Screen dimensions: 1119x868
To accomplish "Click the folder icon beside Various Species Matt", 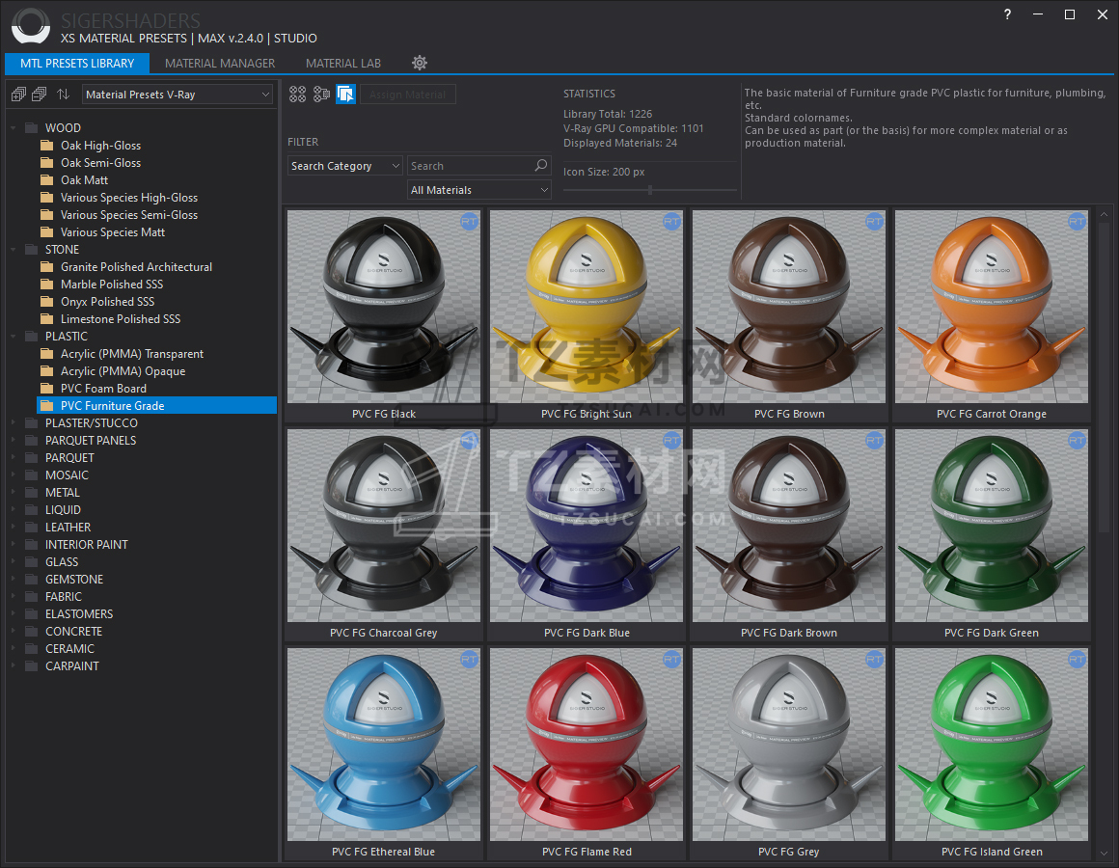I will click(47, 231).
